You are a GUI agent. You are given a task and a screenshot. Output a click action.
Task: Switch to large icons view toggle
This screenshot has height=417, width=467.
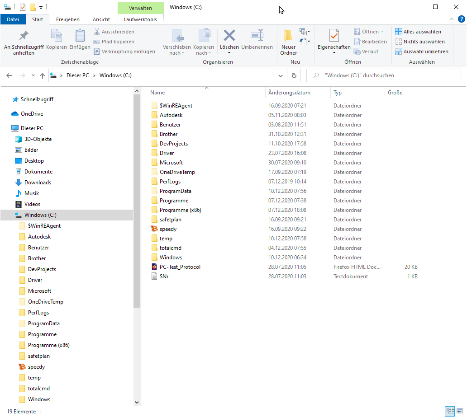point(460,411)
